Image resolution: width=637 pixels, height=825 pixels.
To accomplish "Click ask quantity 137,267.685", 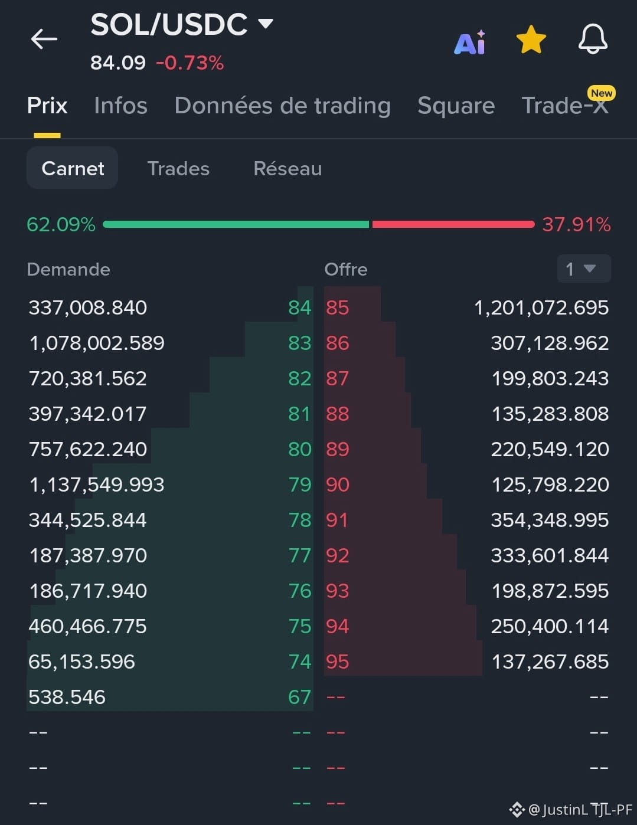I will pos(550,662).
